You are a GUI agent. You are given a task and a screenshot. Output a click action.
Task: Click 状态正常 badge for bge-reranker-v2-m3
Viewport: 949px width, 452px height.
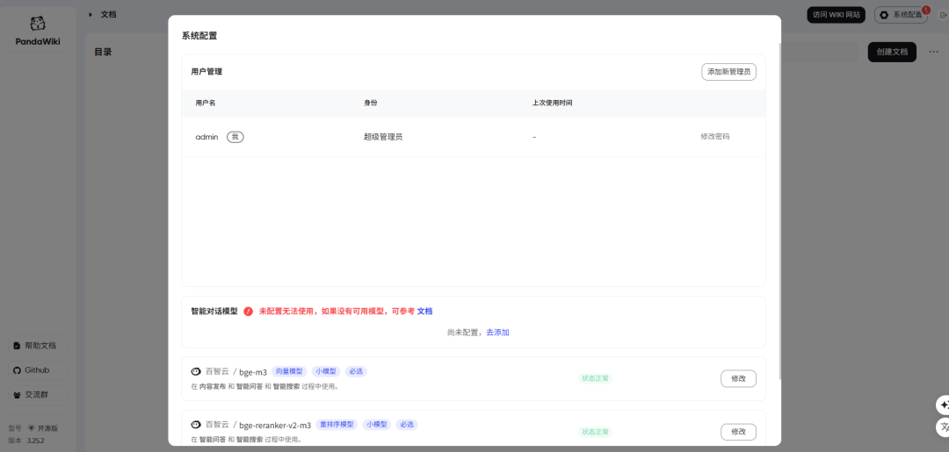tap(595, 432)
